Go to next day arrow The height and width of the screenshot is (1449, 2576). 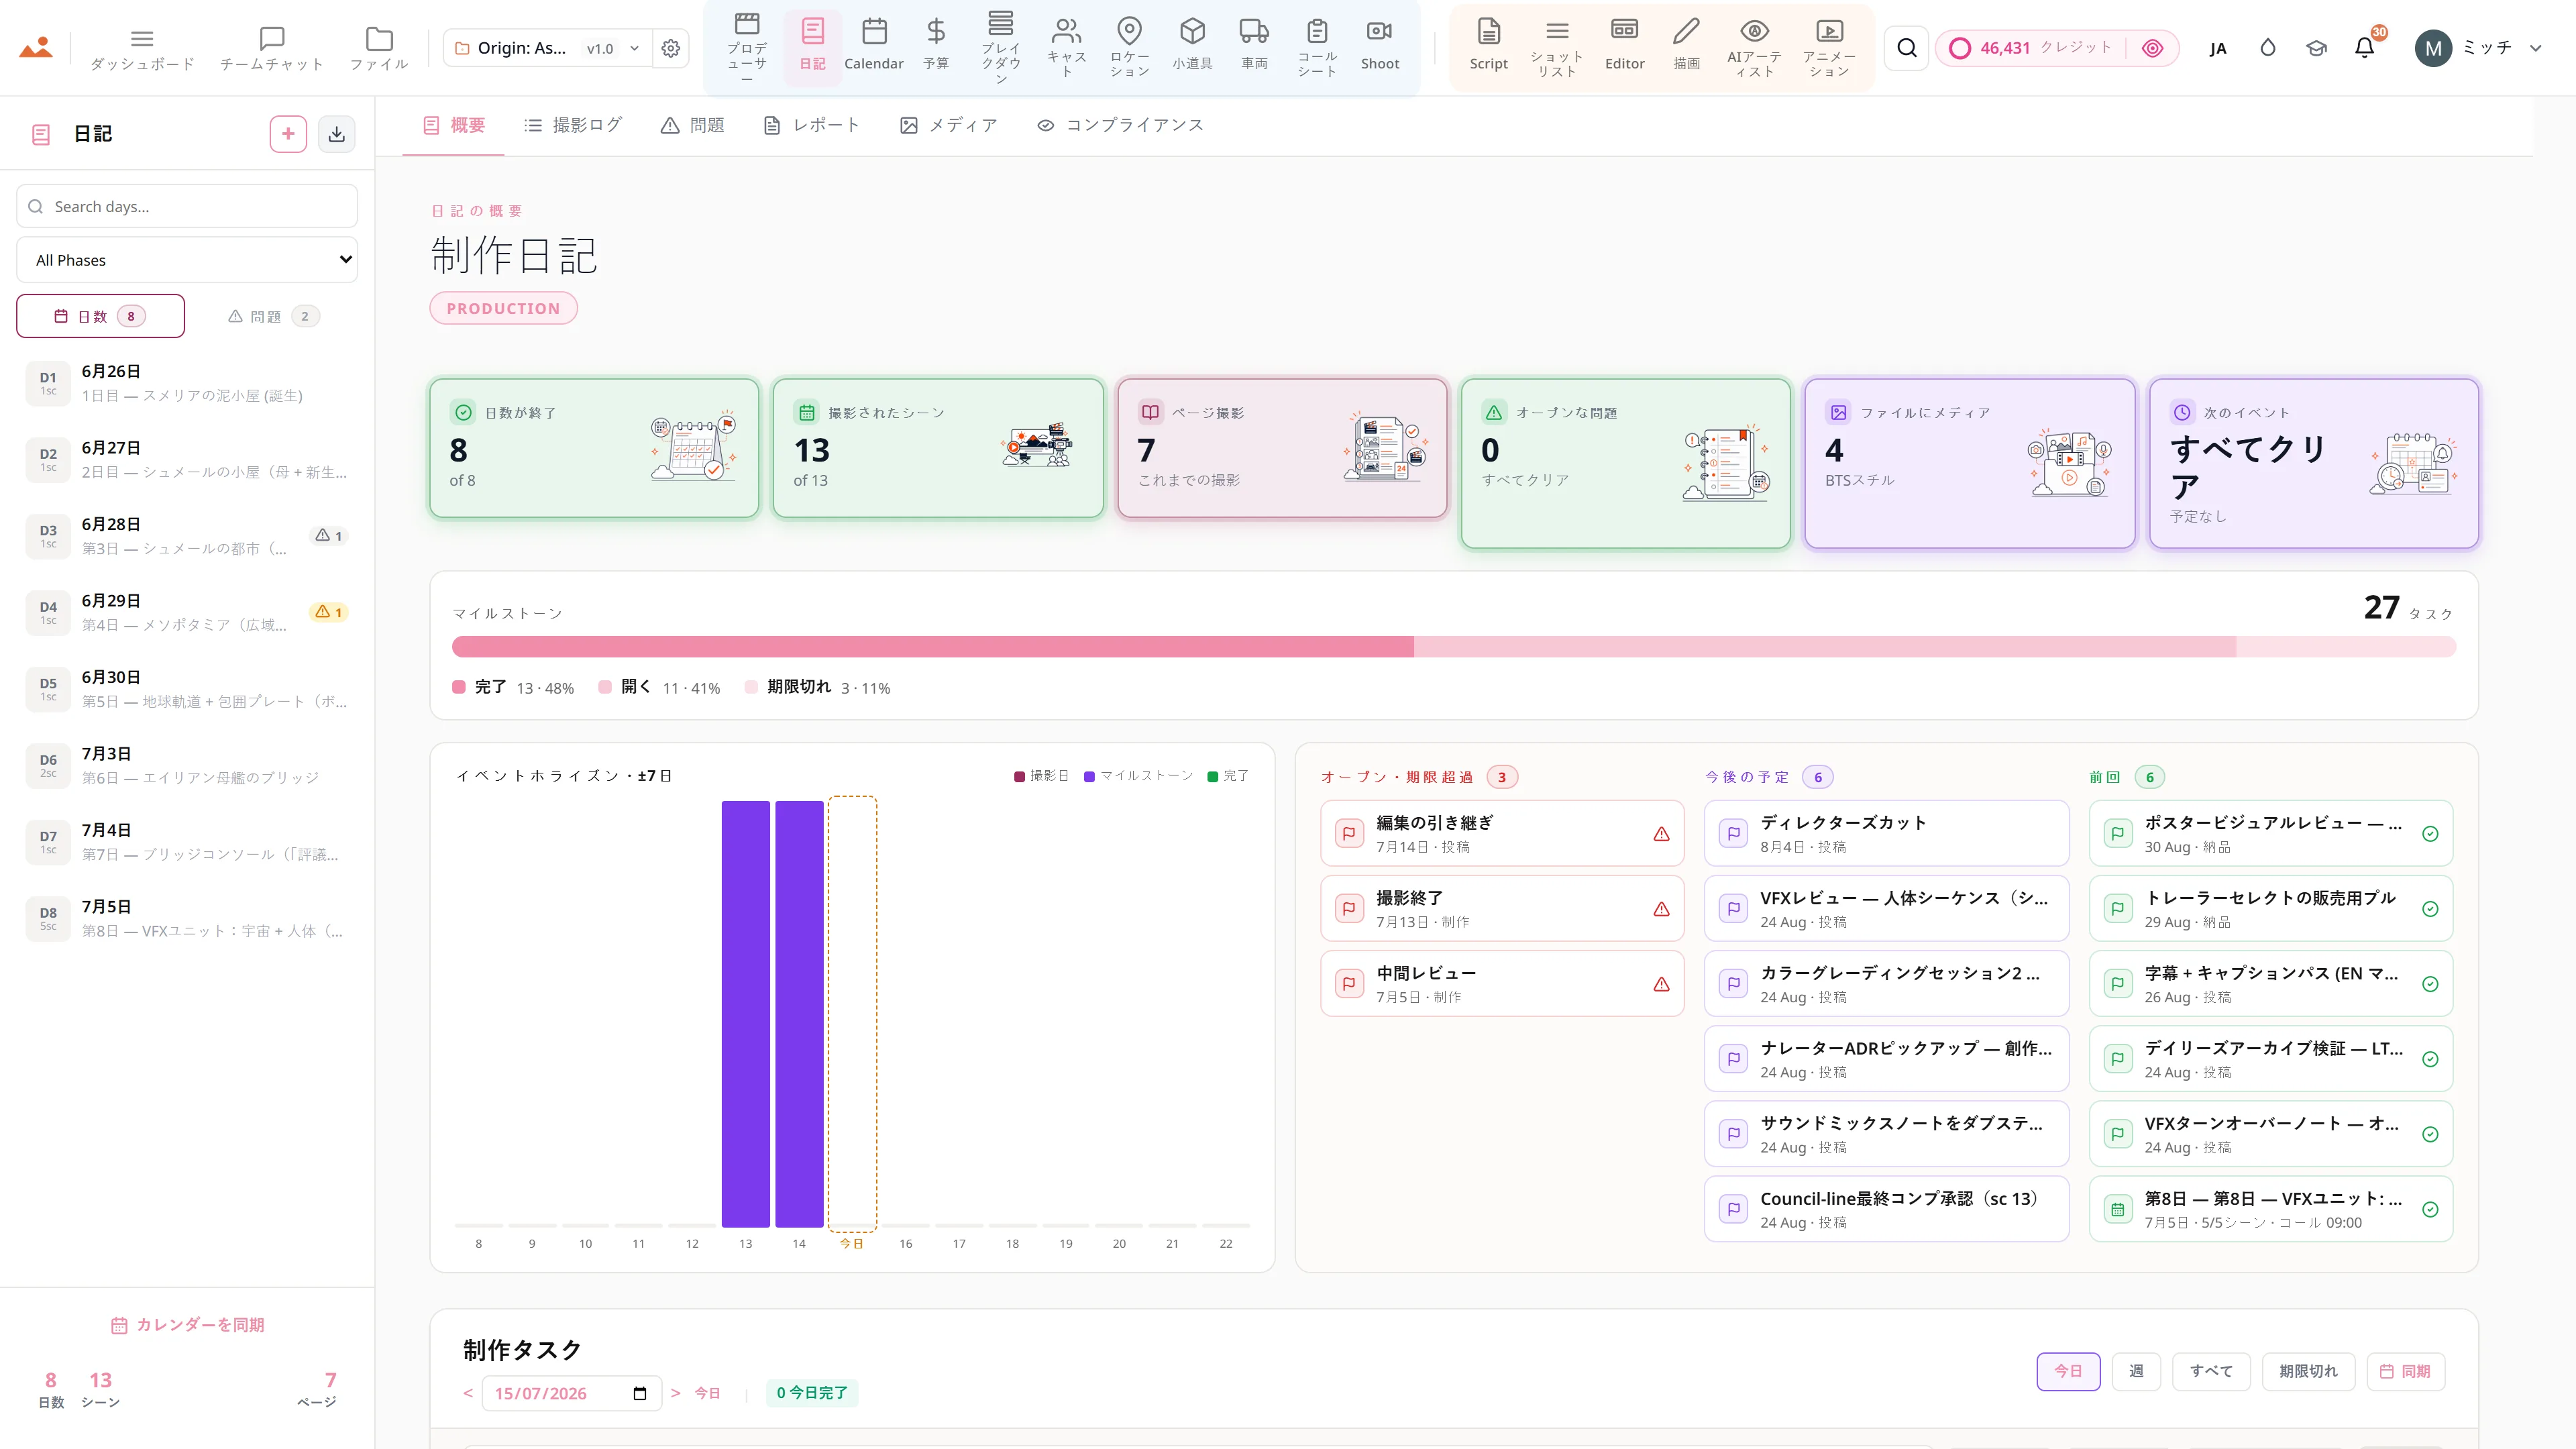coord(676,1393)
